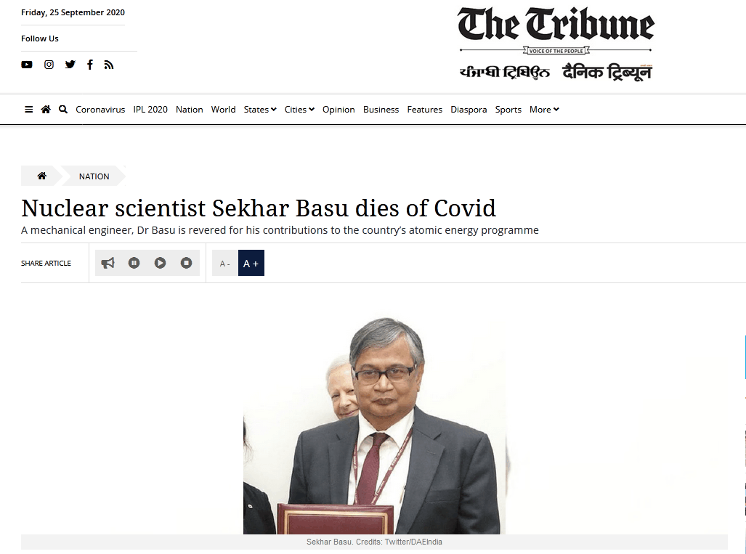Select the Coronavirus menu item
This screenshot has width=746, height=554.
100,110
